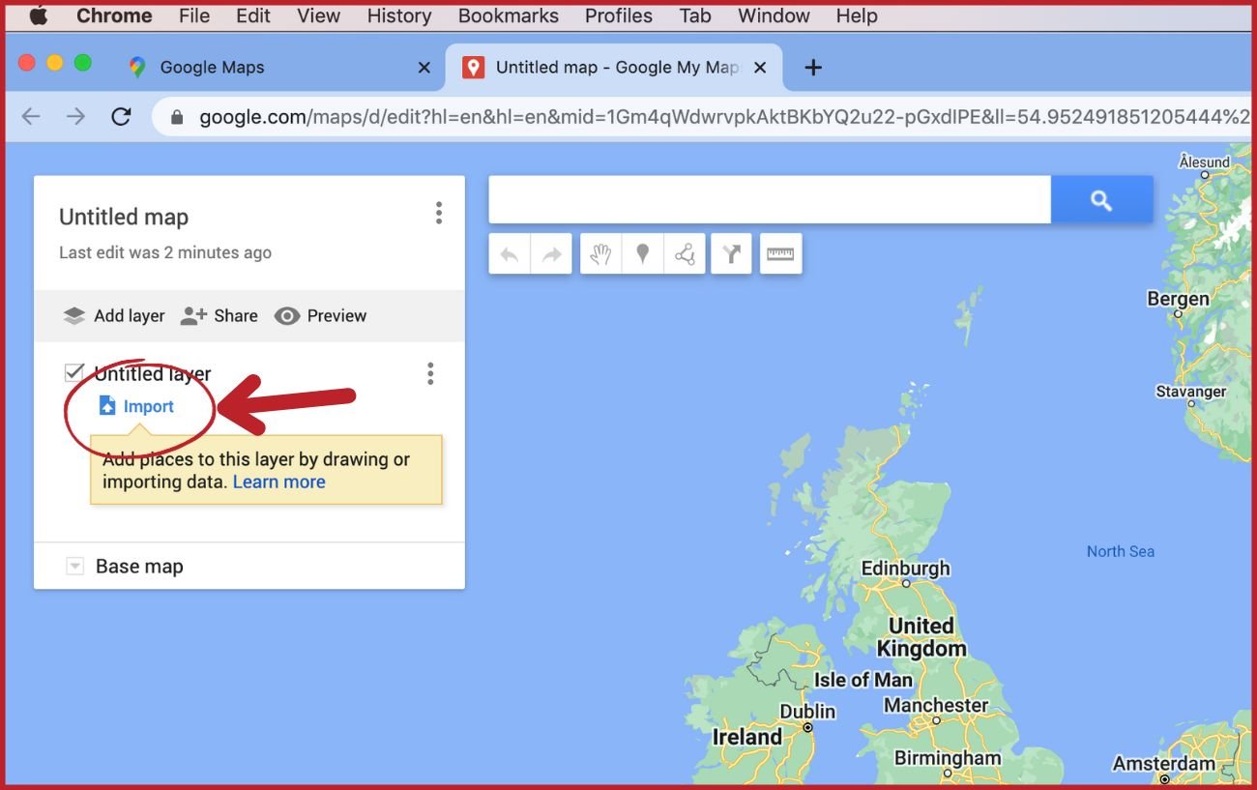Open the Bookmarks menu
This screenshot has width=1257, height=790.
pos(509,15)
